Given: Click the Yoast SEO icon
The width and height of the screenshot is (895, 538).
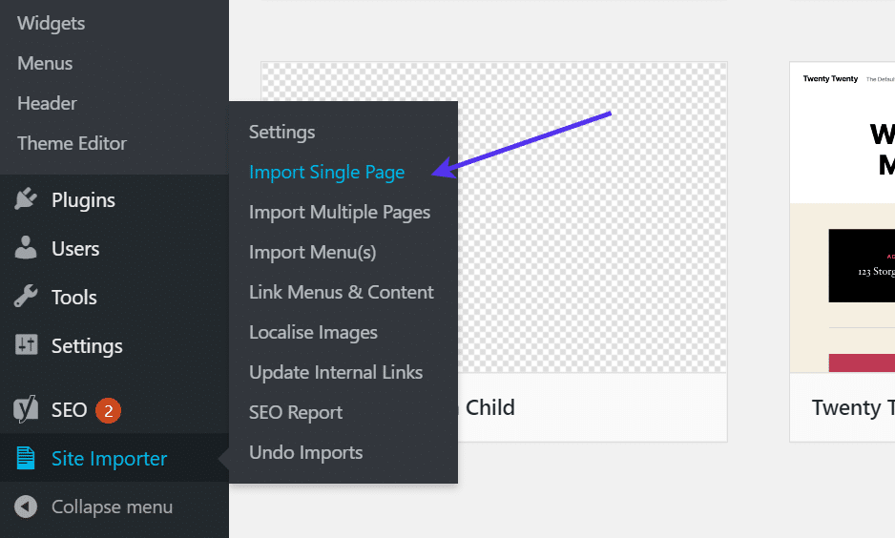Looking at the screenshot, I should 26,410.
